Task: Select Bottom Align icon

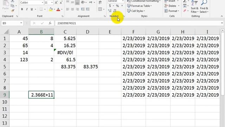Action: point(77,2)
